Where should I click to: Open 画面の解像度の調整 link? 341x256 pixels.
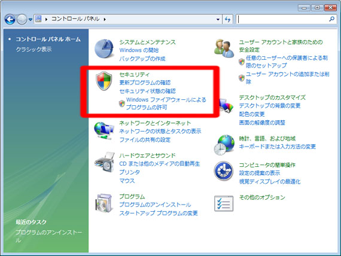click(x=262, y=123)
